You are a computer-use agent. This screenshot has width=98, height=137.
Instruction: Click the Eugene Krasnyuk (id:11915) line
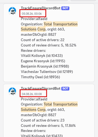[x=43, y=61]
